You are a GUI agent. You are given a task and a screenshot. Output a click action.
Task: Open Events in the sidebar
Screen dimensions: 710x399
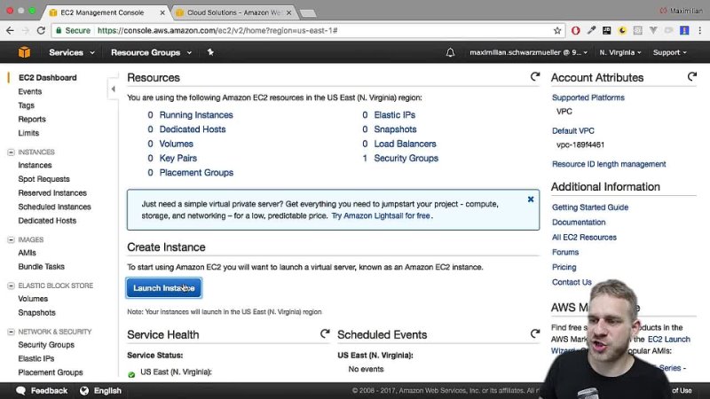pos(30,91)
